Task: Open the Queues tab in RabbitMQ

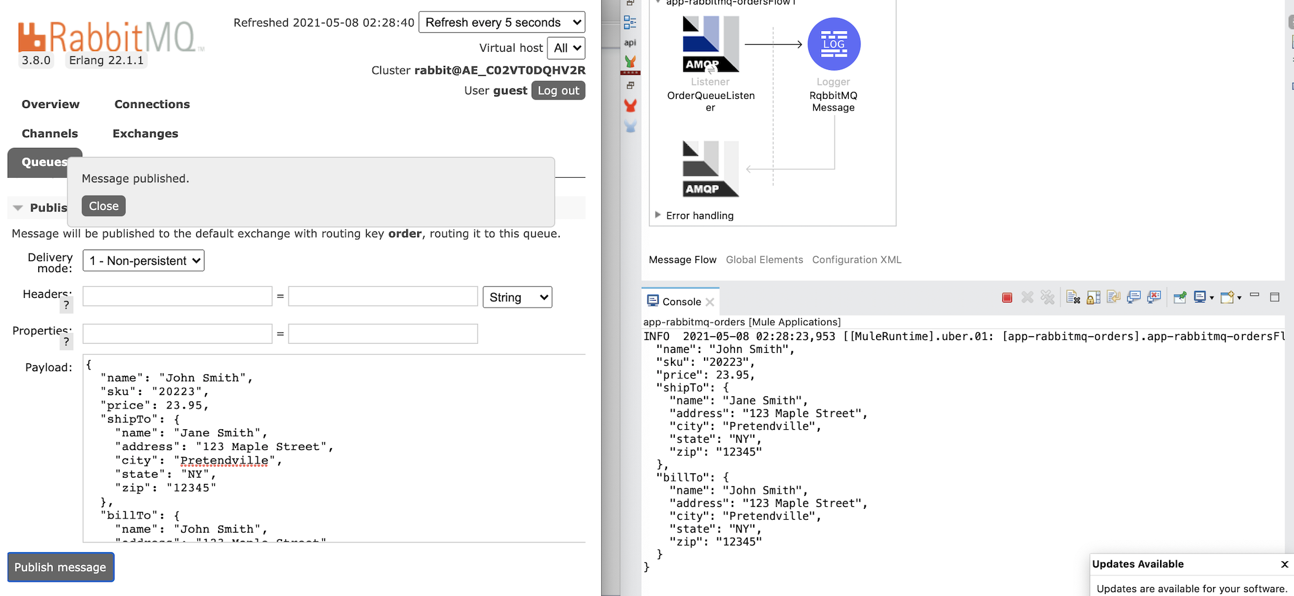Action: click(x=38, y=162)
